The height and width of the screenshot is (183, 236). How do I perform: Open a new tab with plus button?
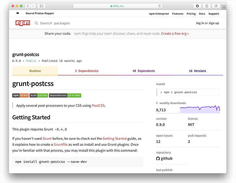pyautogui.click(x=224, y=8)
